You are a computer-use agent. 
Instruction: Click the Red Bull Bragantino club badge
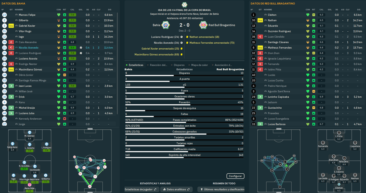203,25
